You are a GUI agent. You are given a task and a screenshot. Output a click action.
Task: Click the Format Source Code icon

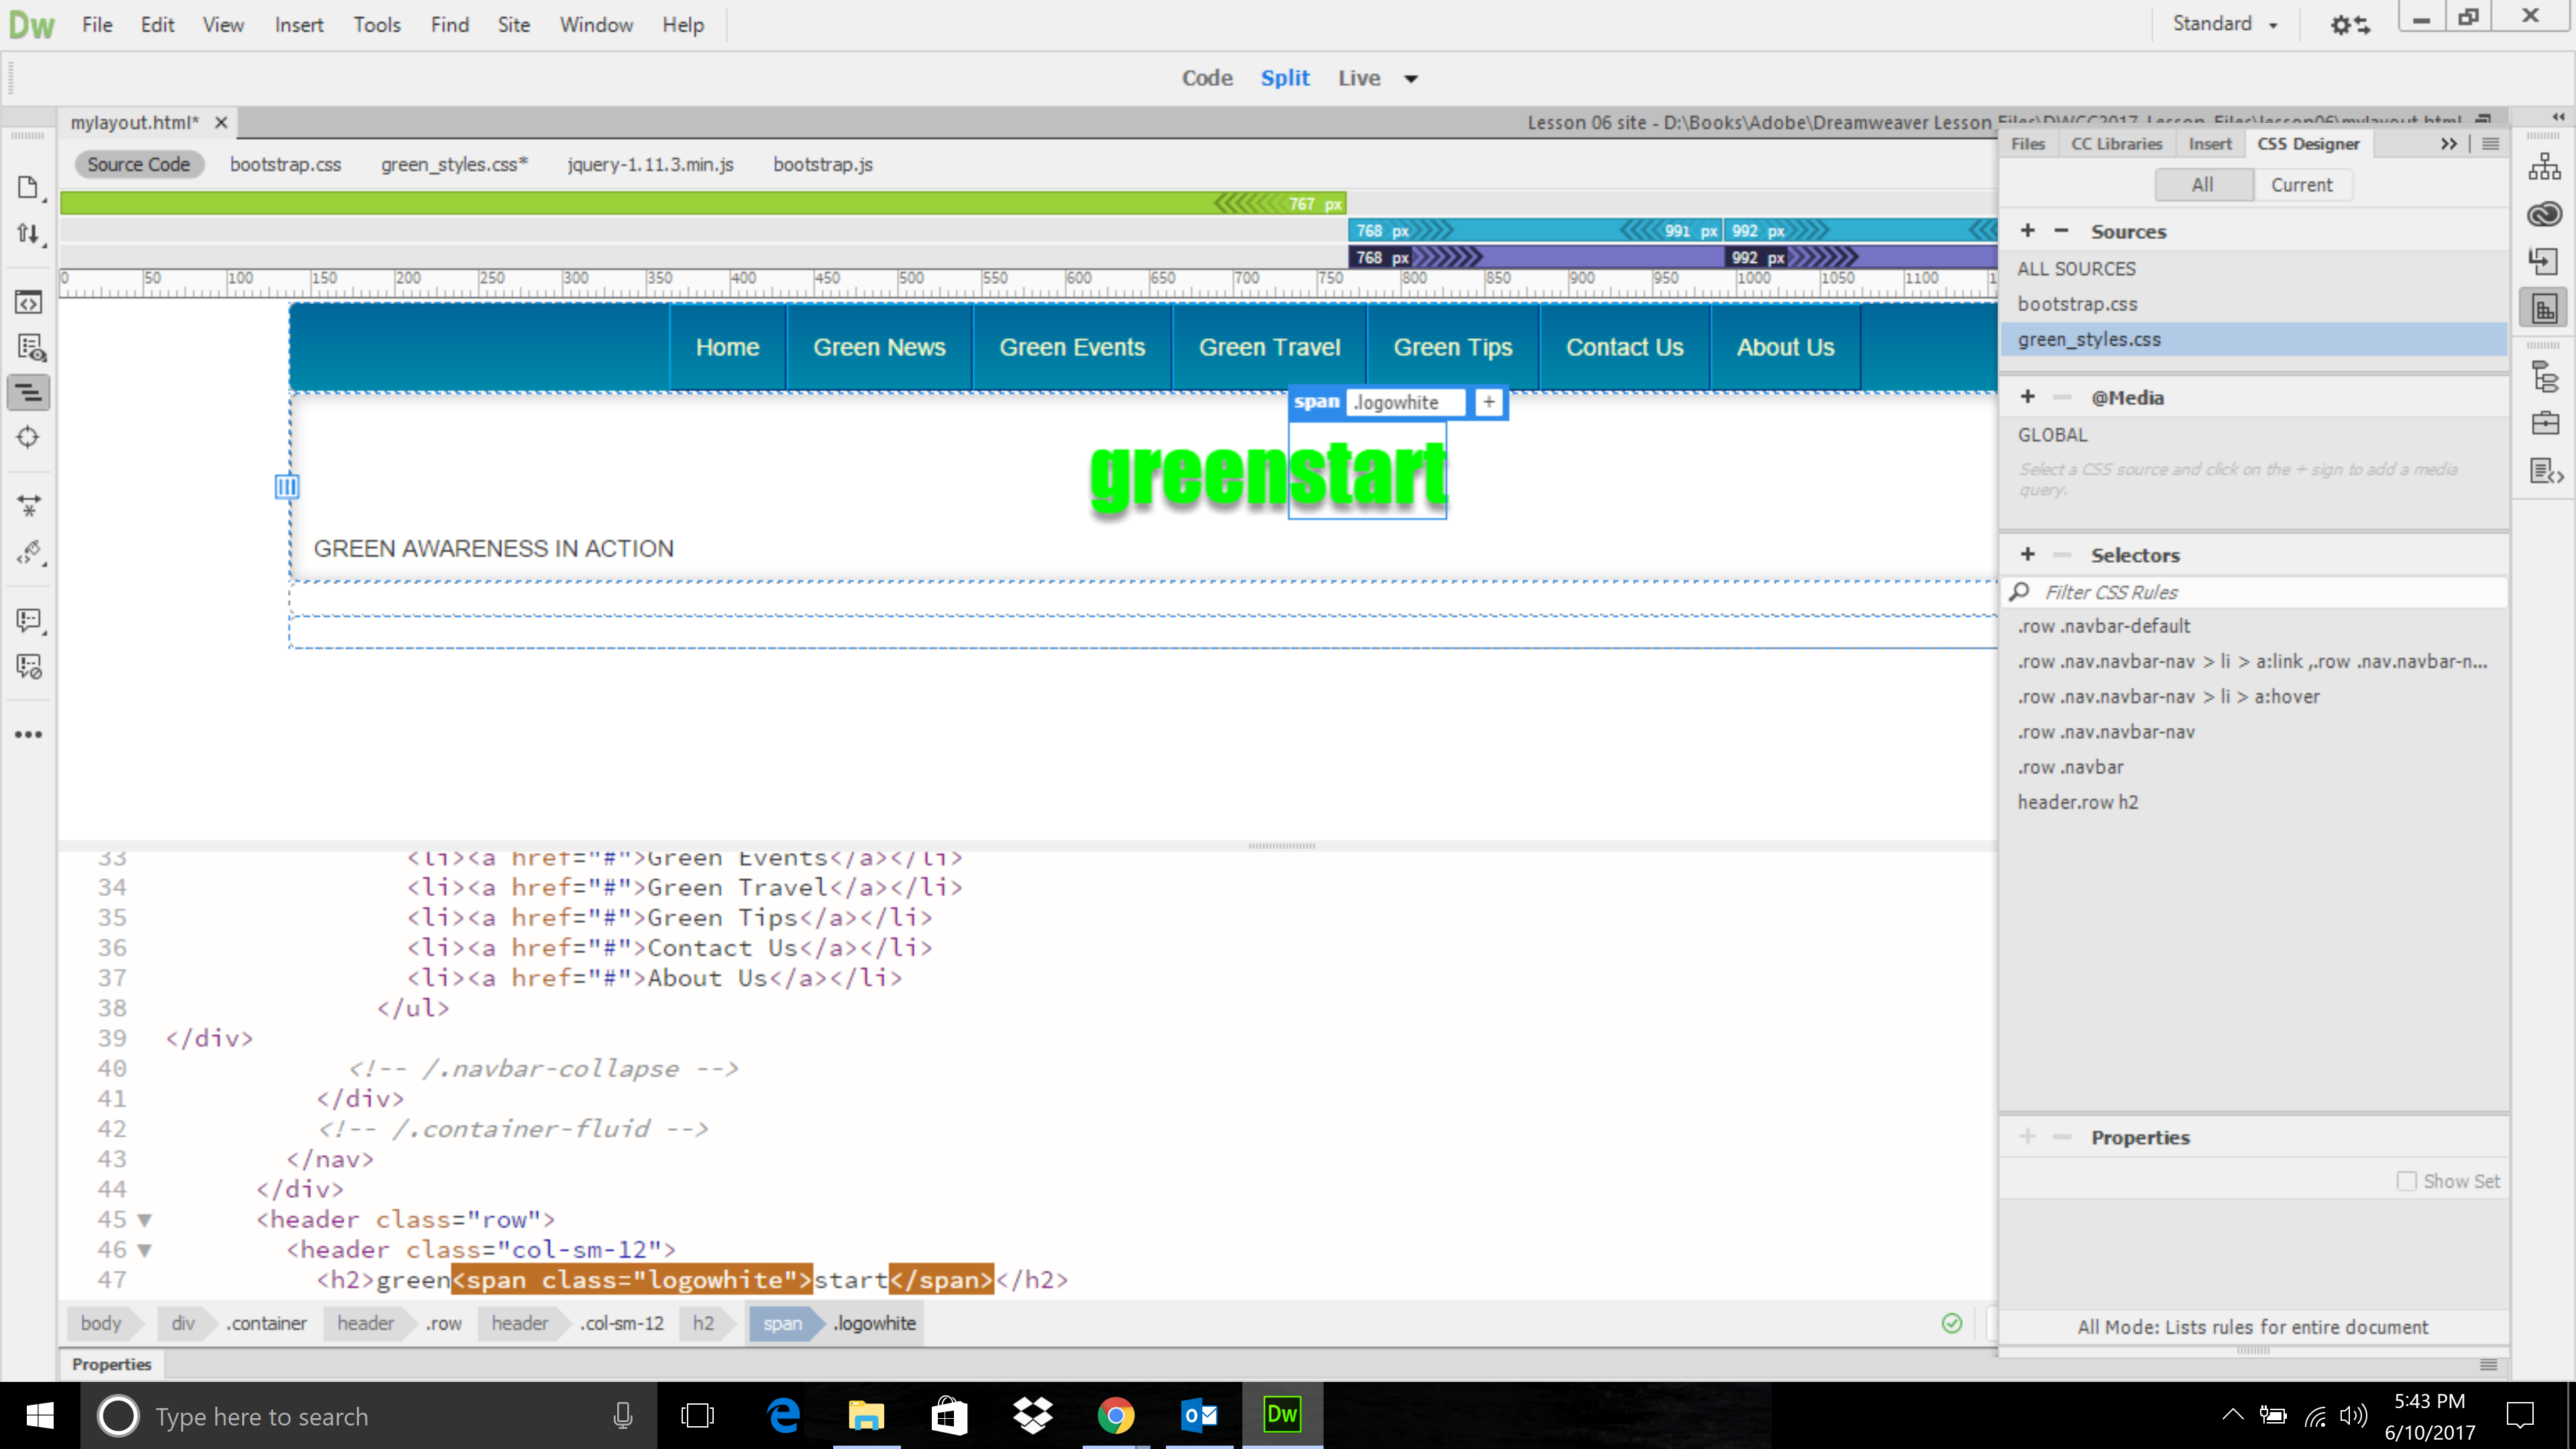point(28,552)
